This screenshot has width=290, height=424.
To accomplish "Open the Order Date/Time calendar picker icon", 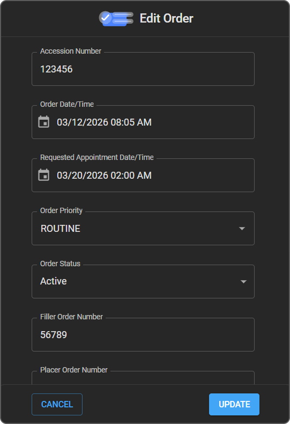I will click(x=44, y=122).
